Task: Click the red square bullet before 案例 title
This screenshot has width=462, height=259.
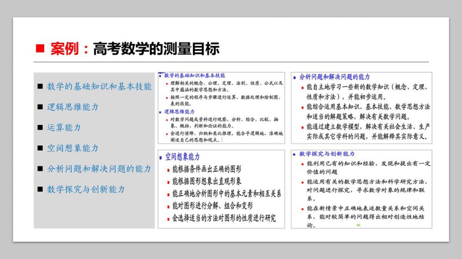Action: click(40, 49)
